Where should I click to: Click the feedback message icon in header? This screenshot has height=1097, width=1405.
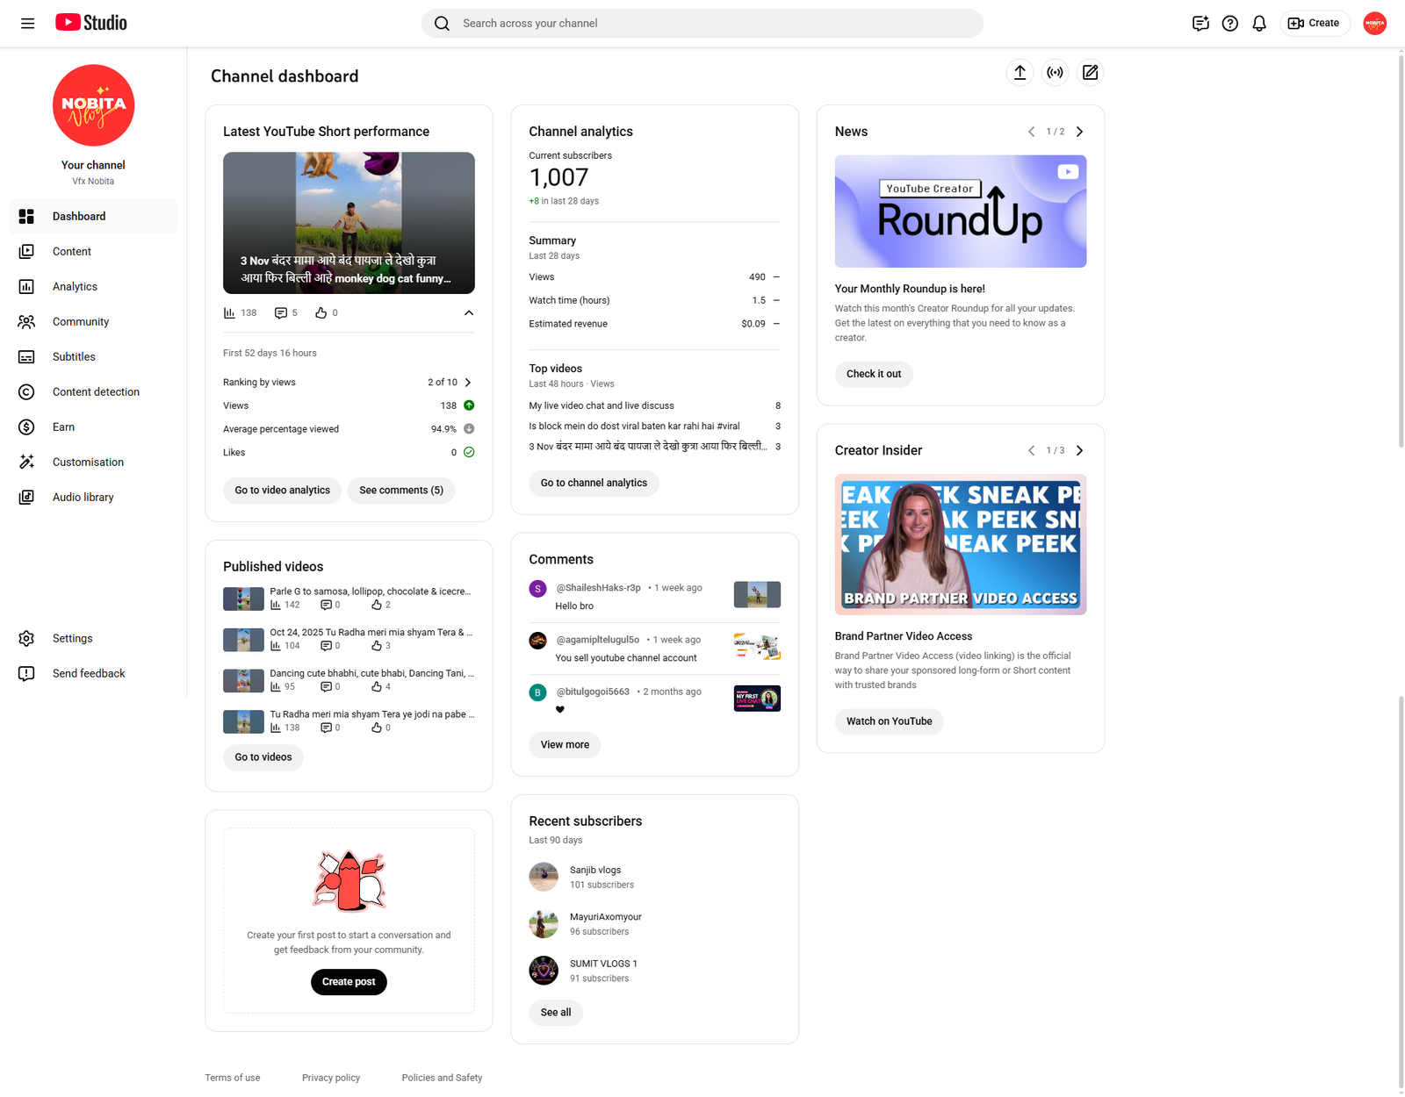1200,24
